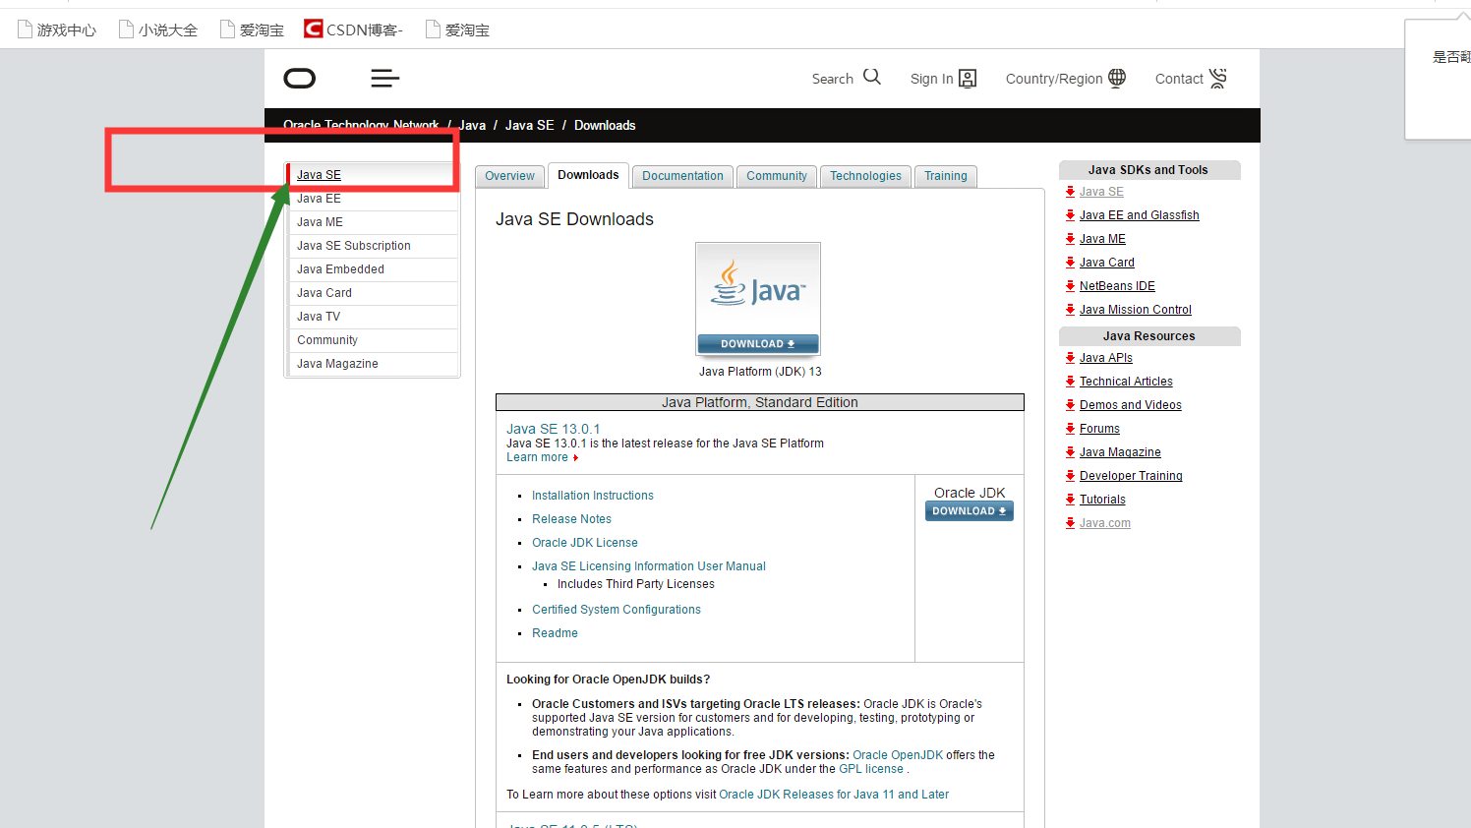This screenshot has height=828, width=1471.
Task: Click the download icon beside Java Mission Control
Action: pos(1070,309)
